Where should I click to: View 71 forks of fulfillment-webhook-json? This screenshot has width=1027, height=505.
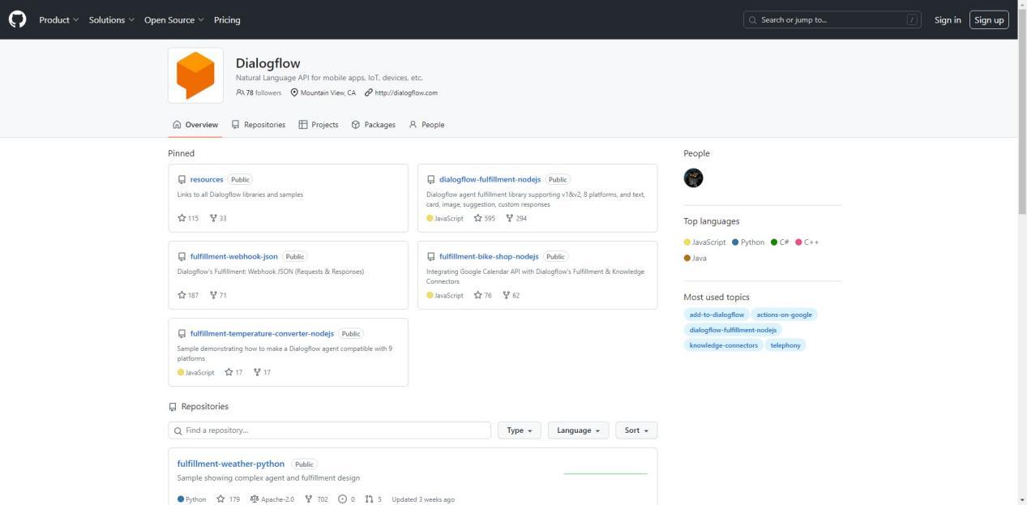click(x=218, y=295)
